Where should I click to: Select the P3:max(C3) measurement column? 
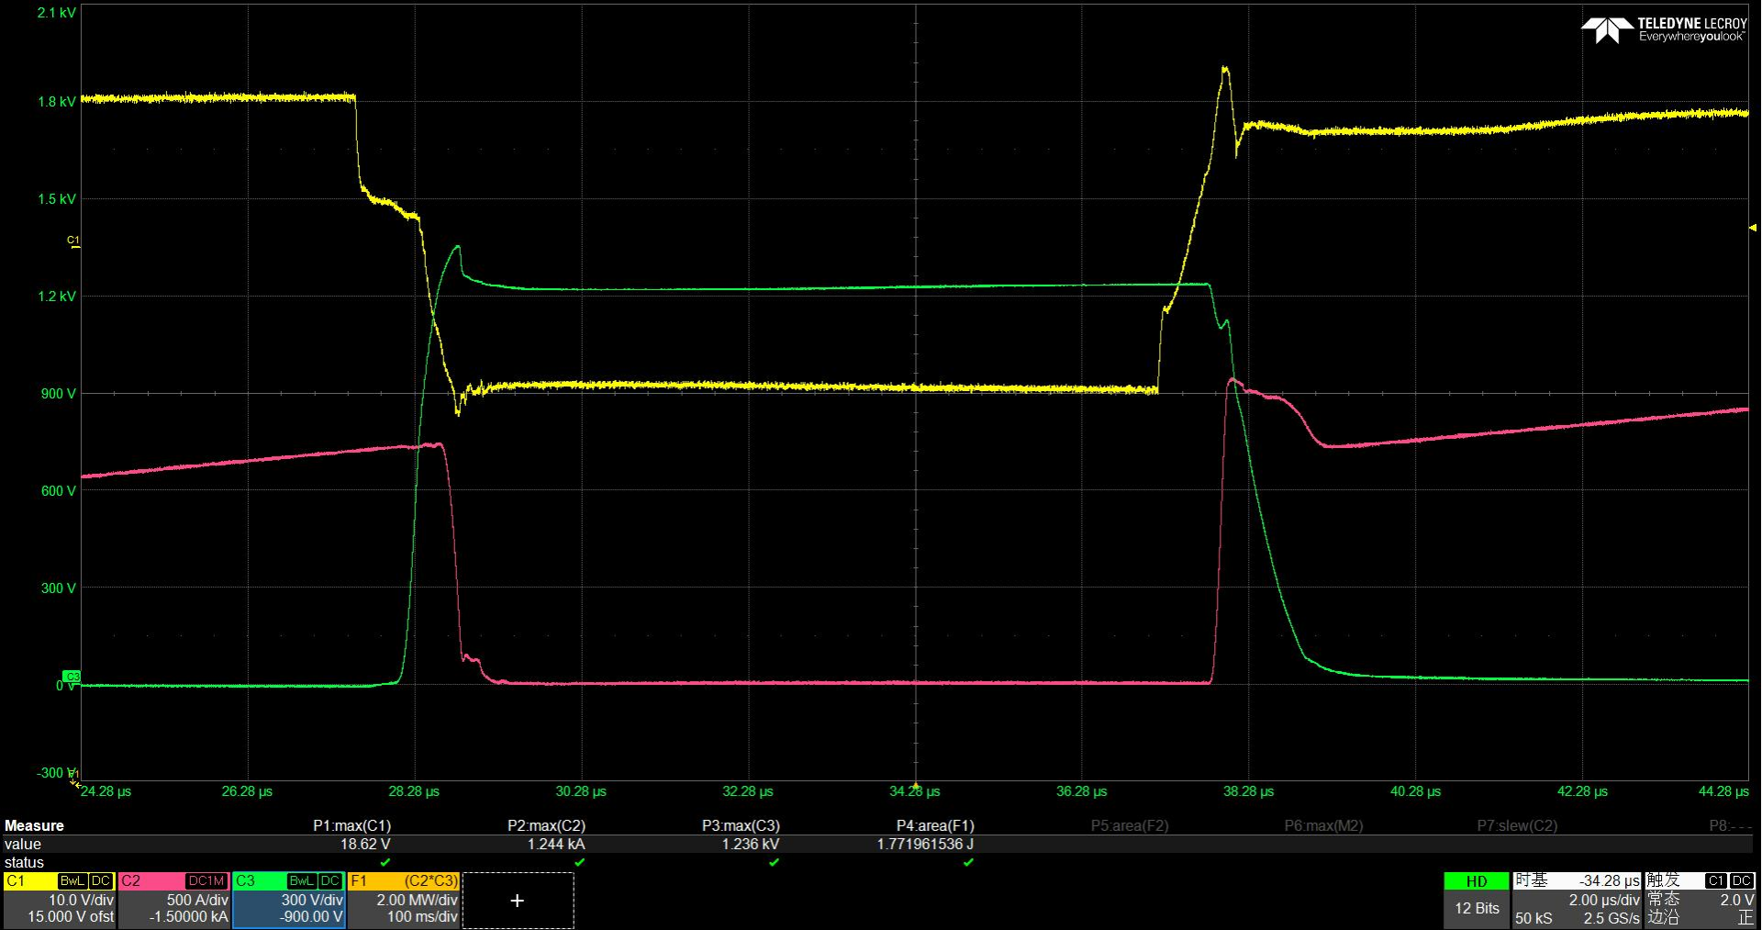point(741,825)
